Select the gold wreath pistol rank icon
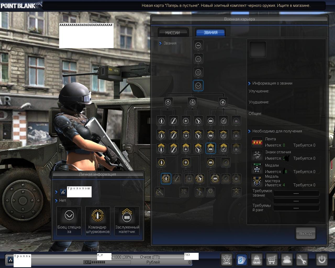The image size is (335, 268). [x=200, y=178]
